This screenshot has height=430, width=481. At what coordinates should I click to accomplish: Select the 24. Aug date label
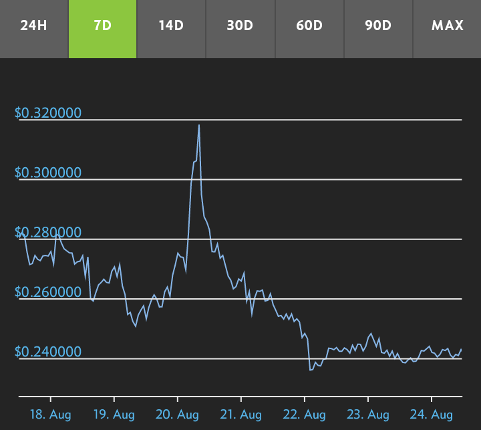click(x=432, y=415)
